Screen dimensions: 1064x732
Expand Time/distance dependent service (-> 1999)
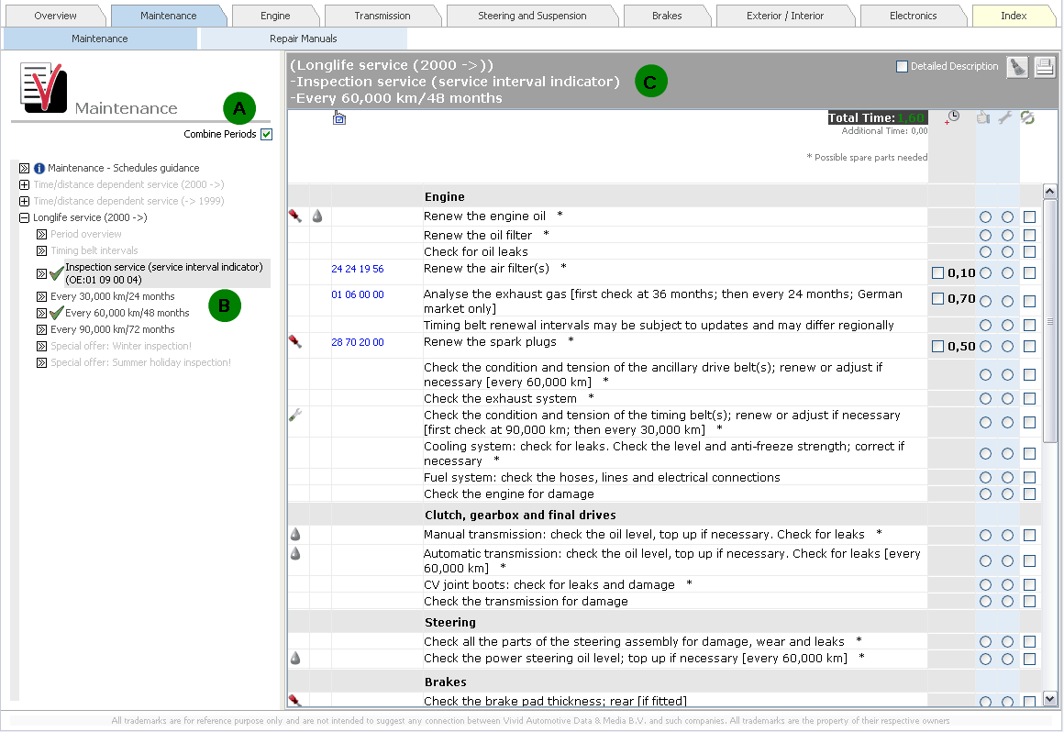(x=25, y=201)
